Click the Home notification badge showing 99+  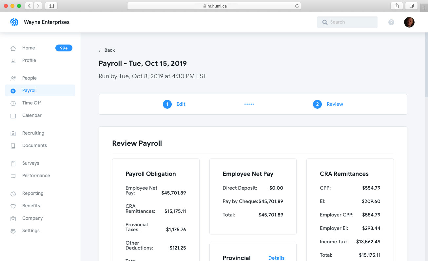point(64,48)
